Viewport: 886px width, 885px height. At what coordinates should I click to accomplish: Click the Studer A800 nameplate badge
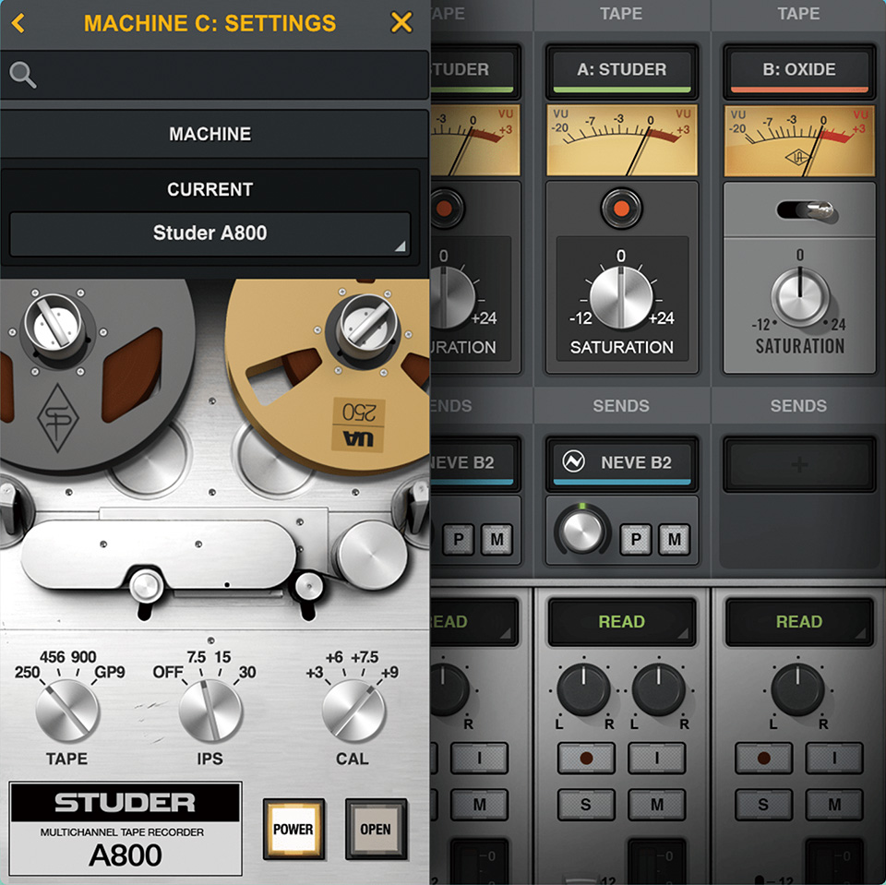tap(126, 829)
